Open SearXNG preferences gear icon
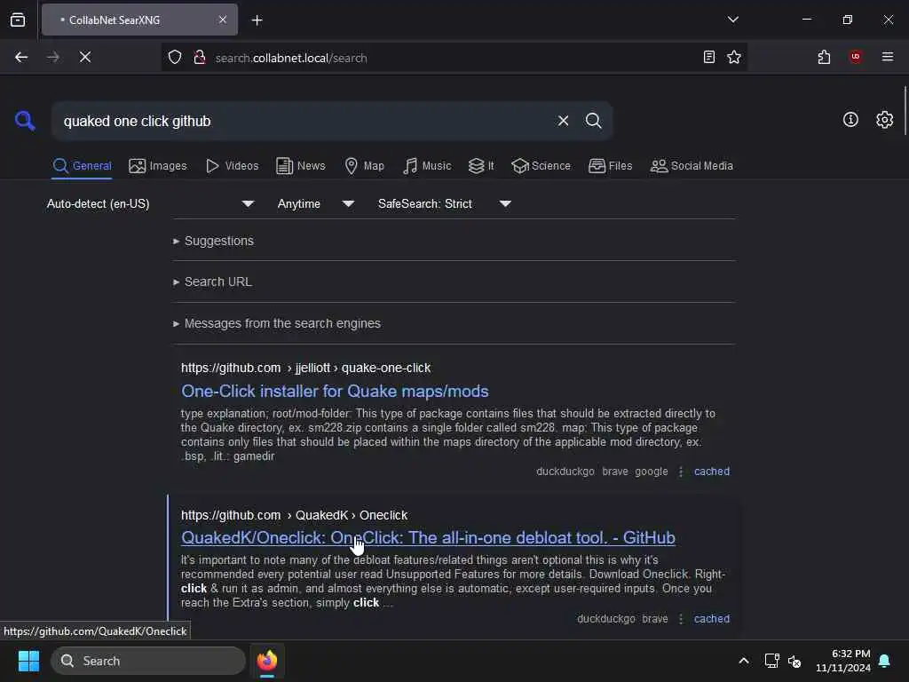 pyautogui.click(x=884, y=120)
